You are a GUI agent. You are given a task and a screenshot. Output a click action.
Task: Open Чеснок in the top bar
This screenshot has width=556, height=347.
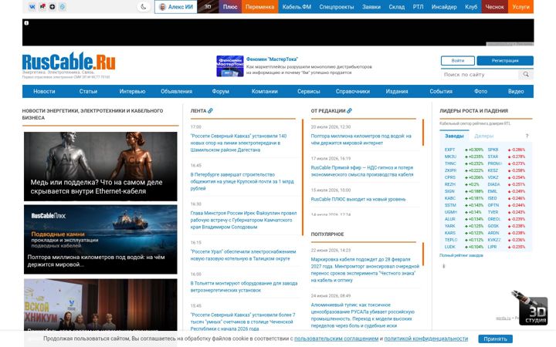point(495,7)
